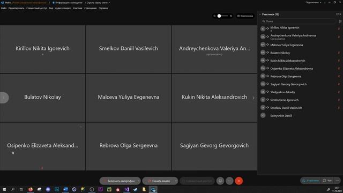Select Sagiyan Gevorg Gevorgovich in participant list
Screen dimensions: 343x193
click(300, 84)
